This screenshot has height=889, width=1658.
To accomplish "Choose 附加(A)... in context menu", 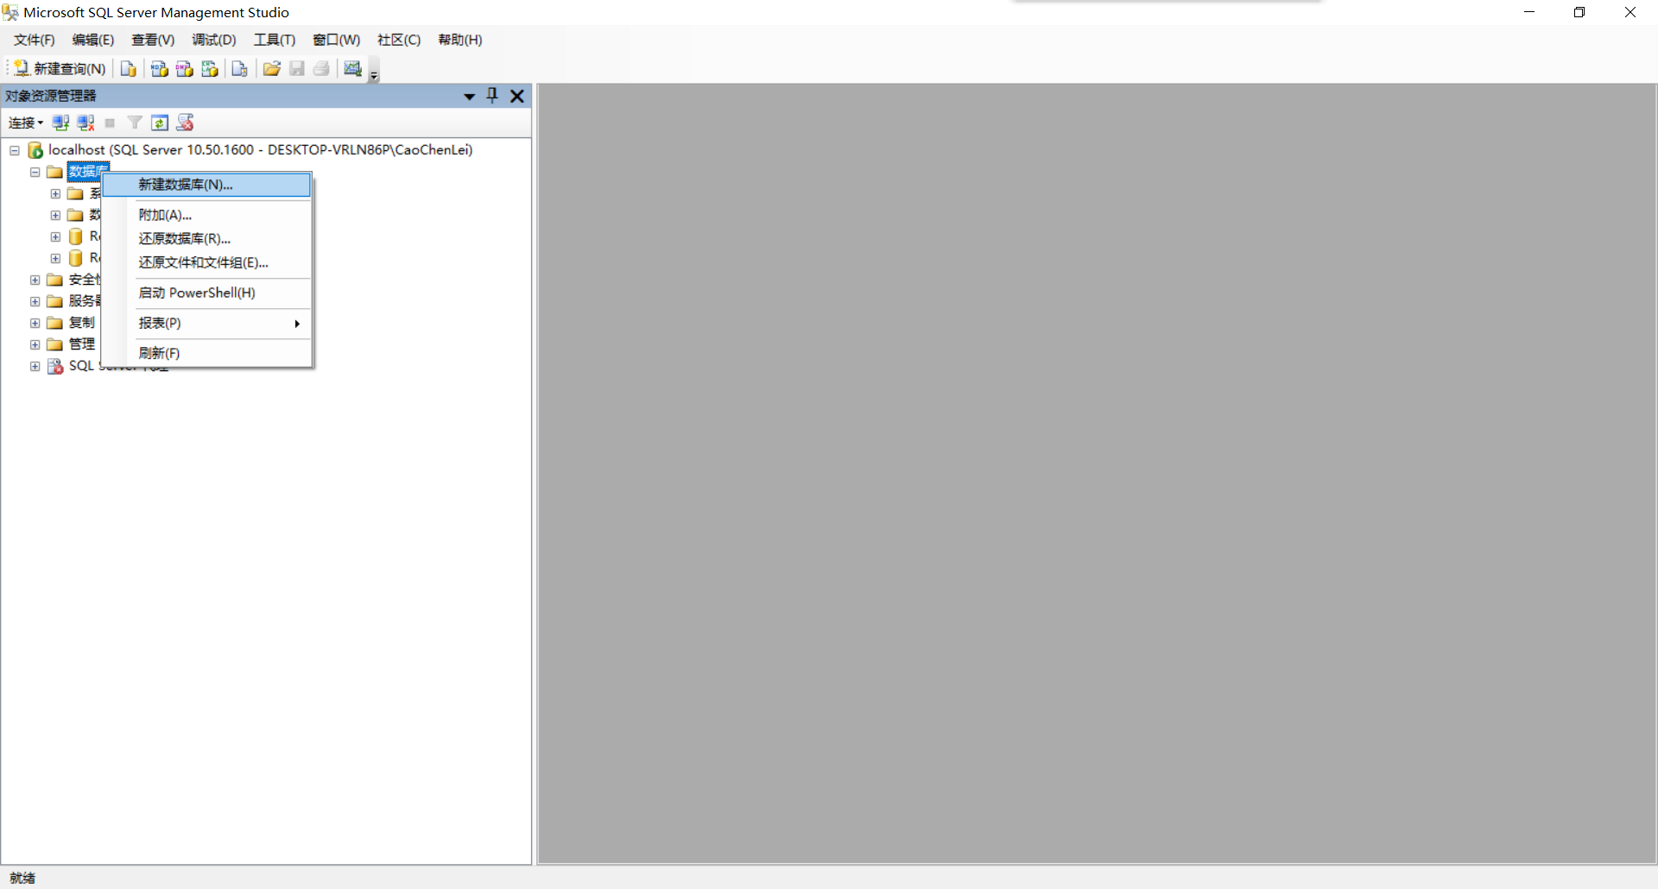I will [206, 215].
